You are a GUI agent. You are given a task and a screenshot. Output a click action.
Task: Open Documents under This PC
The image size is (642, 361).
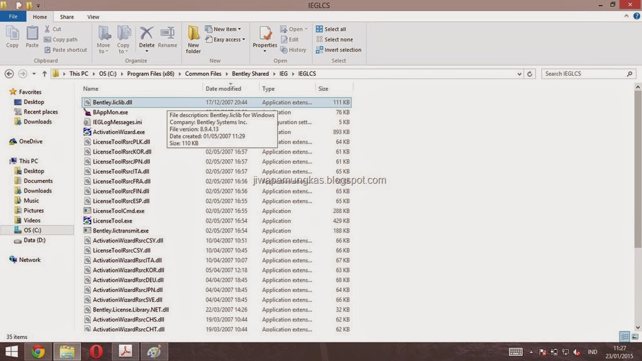pos(34,180)
